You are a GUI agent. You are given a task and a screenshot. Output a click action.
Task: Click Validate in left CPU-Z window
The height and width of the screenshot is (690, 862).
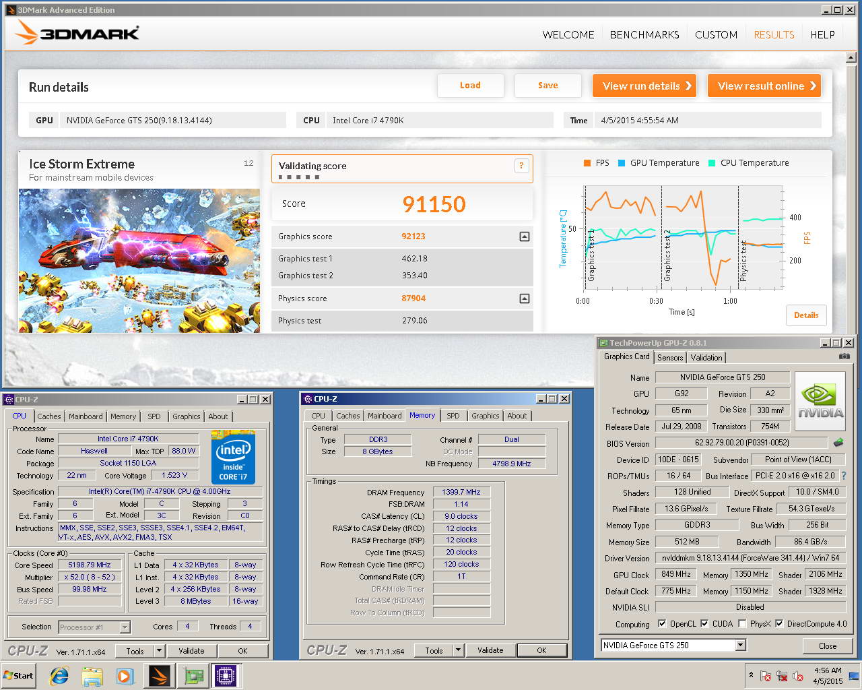(x=191, y=651)
